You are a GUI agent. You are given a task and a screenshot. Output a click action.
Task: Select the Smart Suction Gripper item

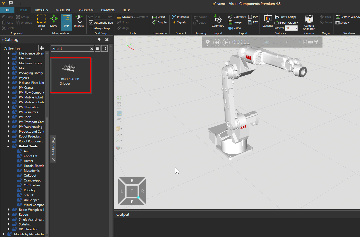coord(70,75)
